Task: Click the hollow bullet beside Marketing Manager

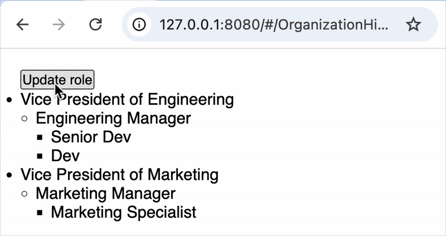Action: (25, 194)
